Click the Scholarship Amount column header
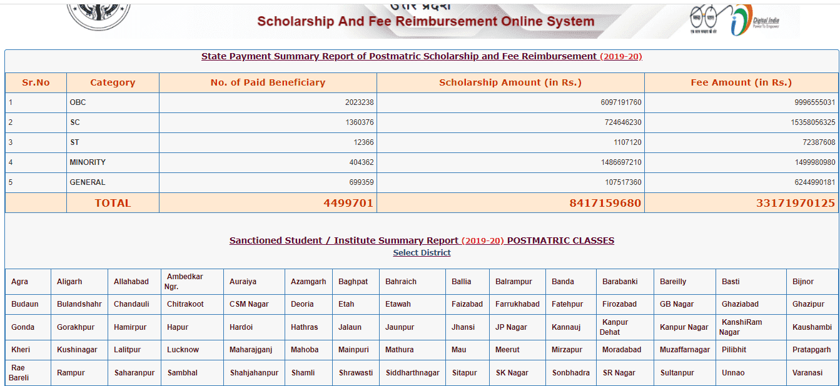The height and width of the screenshot is (386, 840). pyautogui.click(x=510, y=82)
